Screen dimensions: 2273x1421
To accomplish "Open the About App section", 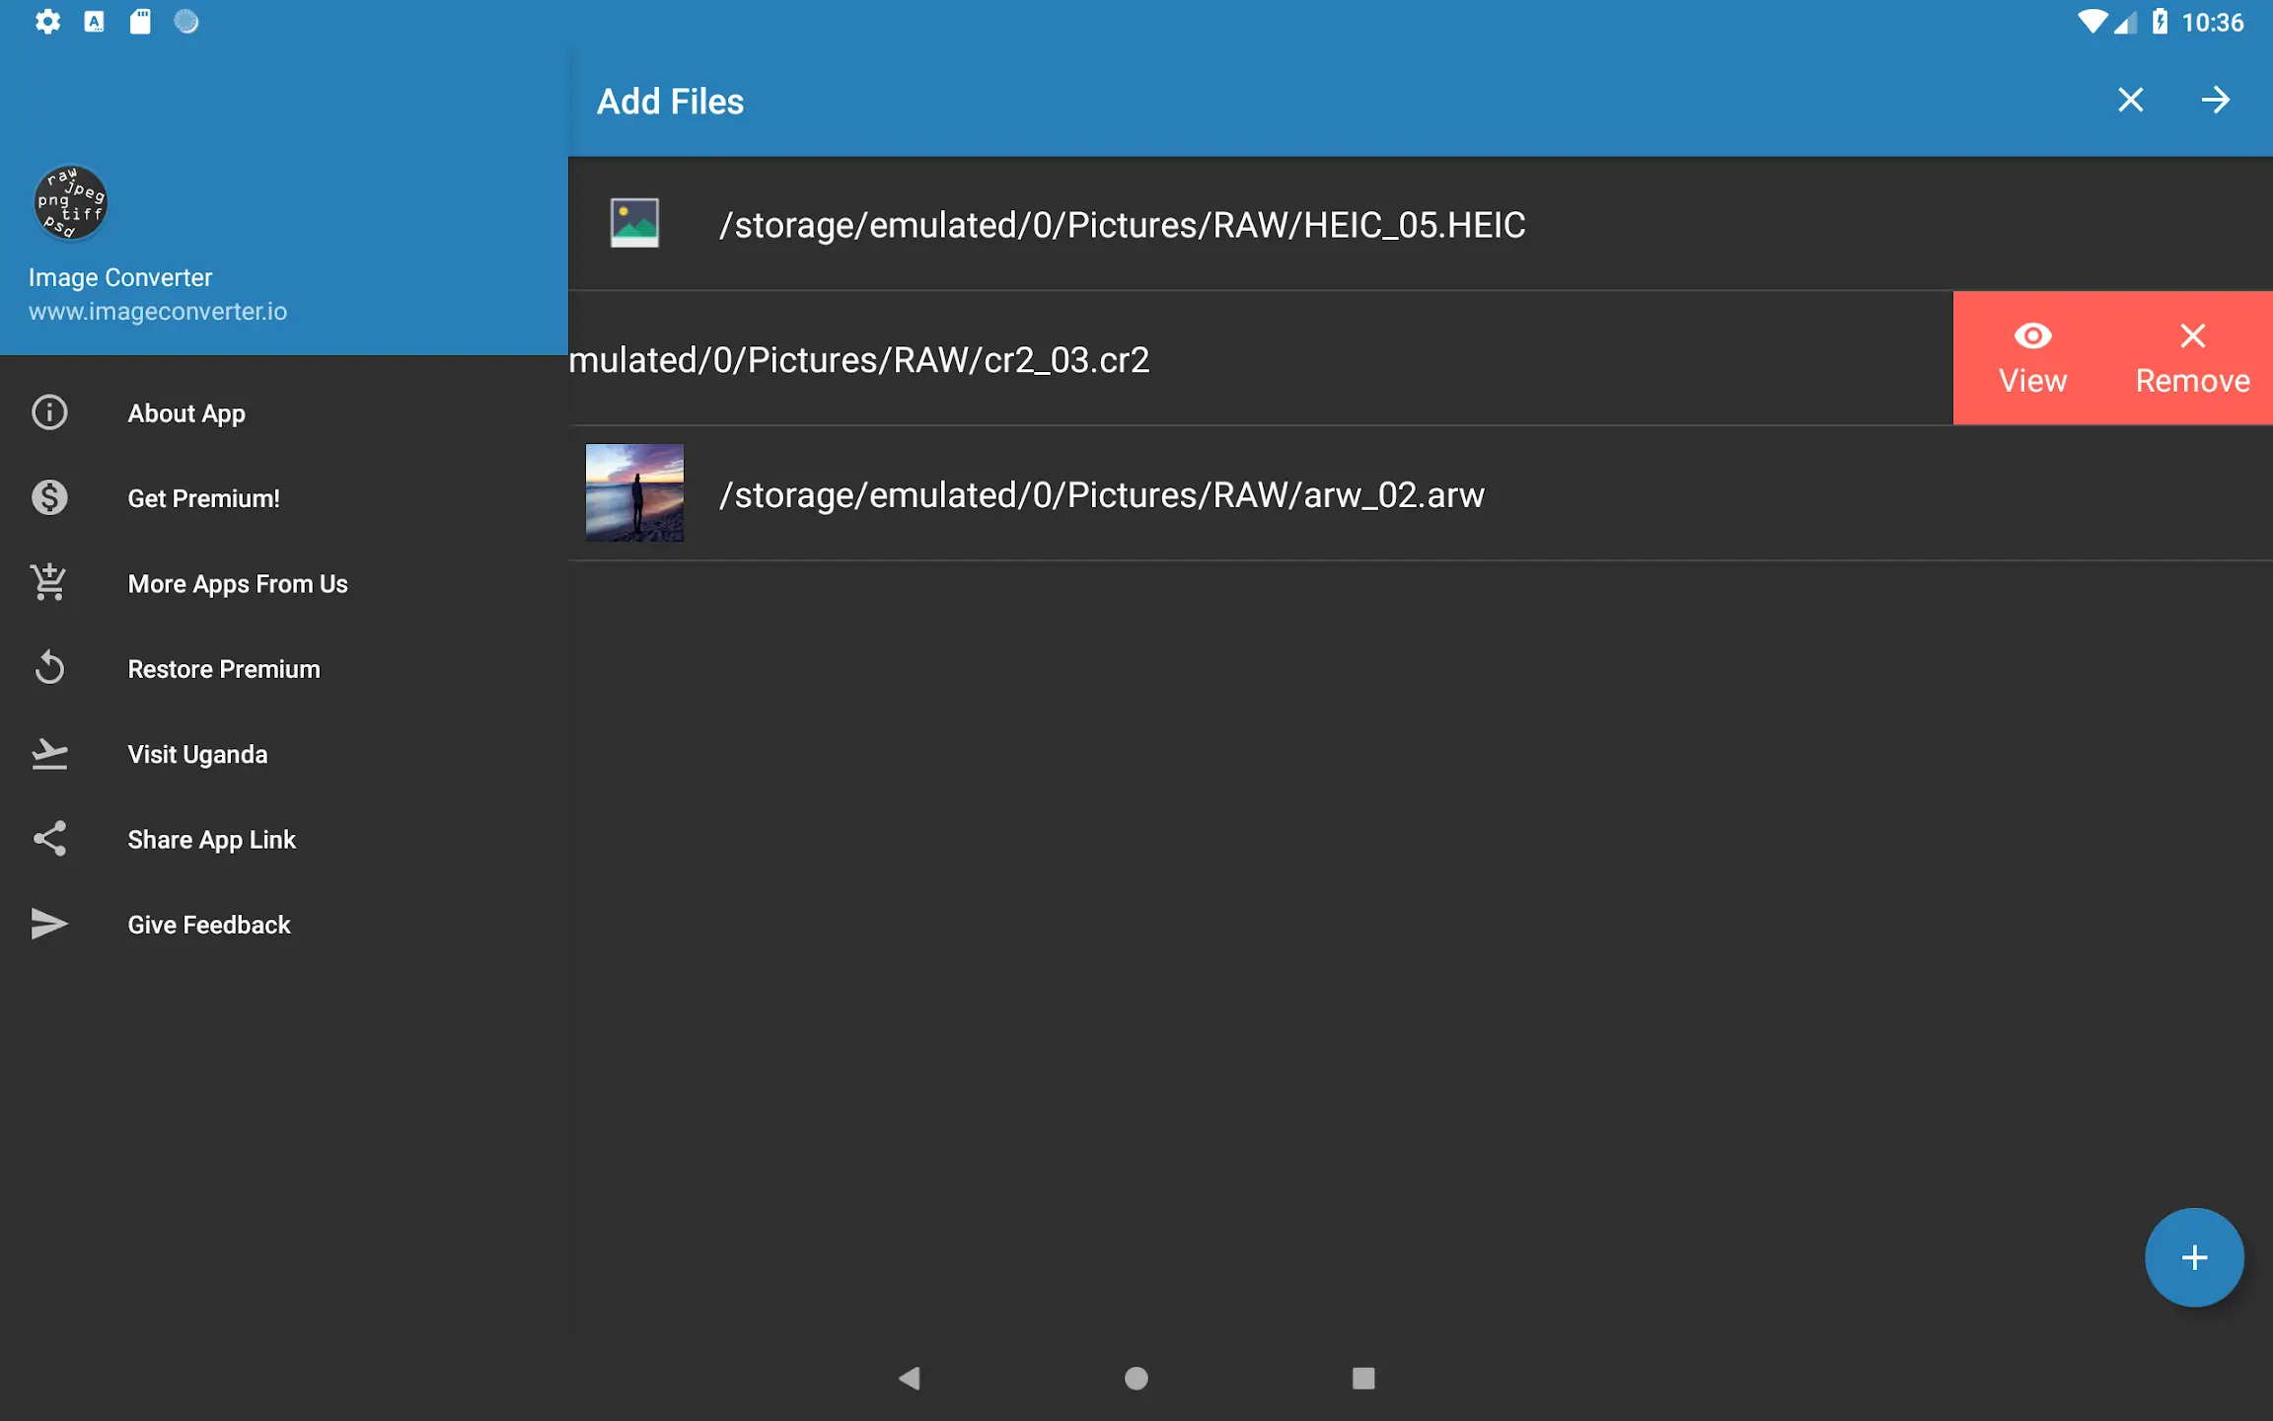I will [186, 412].
